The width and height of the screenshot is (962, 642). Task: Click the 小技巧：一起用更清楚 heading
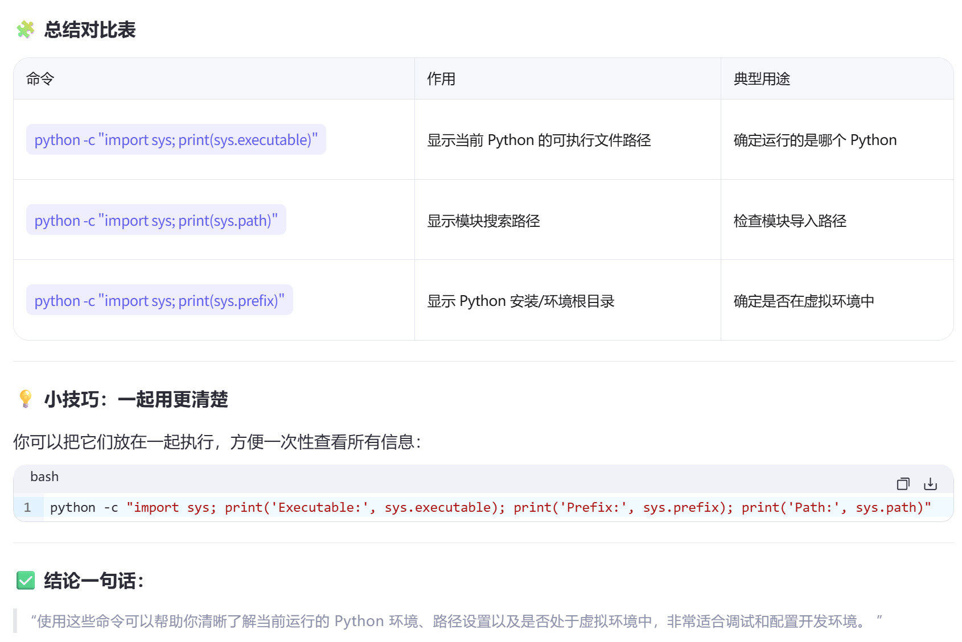point(135,400)
